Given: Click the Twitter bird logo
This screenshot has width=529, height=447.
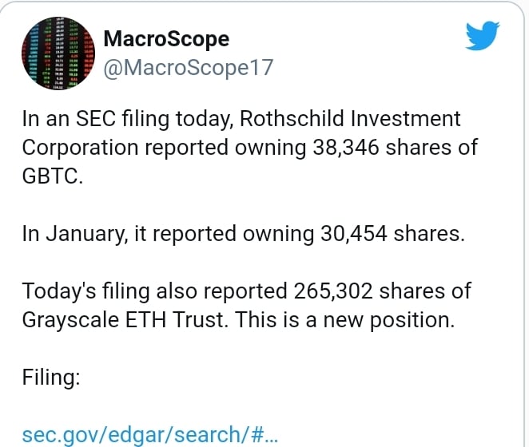Looking at the screenshot, I should point(482,36).
